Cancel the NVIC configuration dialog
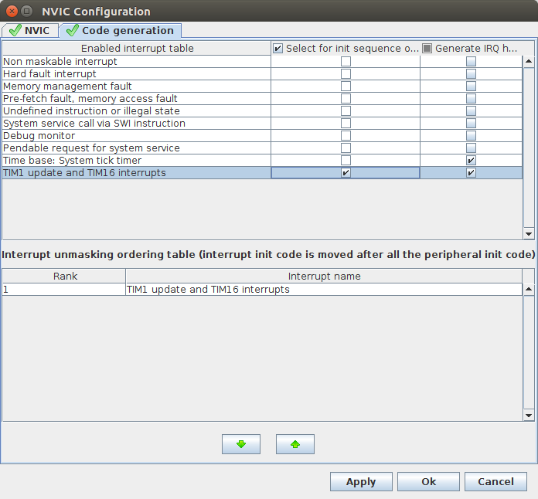The height and width of the screenshot is (499, 538). (x=495, y=482)
